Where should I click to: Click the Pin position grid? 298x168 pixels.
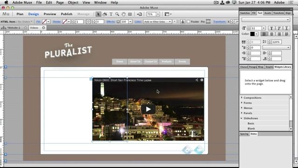point(208,21)
